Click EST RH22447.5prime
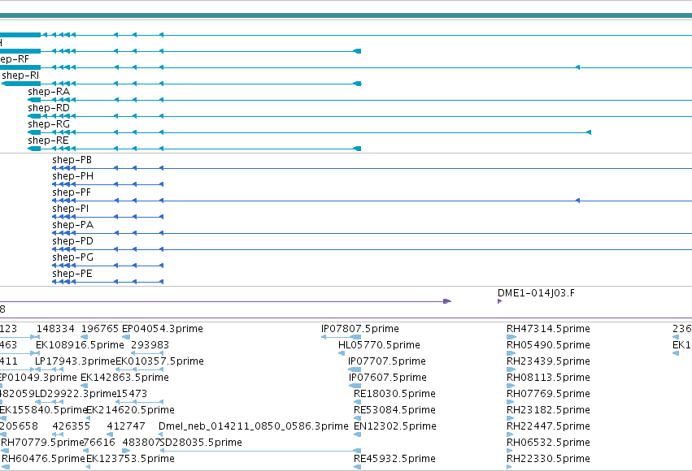Viewport: 692px width, 471px height. (548, 426)
